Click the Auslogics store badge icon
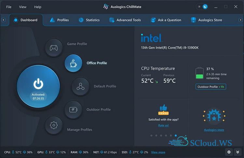 [214, 116]
